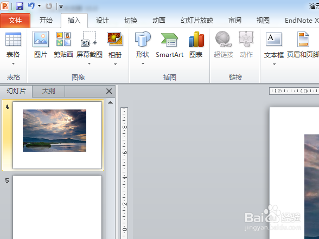This screenshot has width=319, height=239.
Task: Open the 切换 transitions tab
Action: tap(131, 21)
